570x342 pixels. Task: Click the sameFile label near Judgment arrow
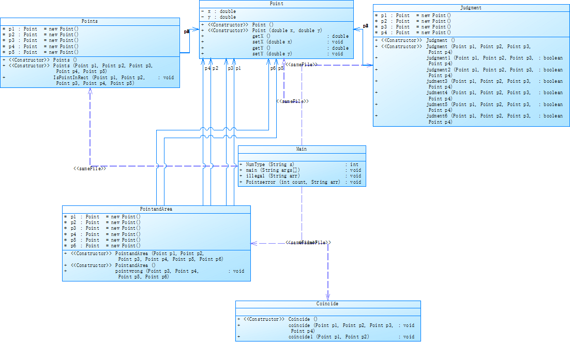pyautogui.click(x=302, y=65)
